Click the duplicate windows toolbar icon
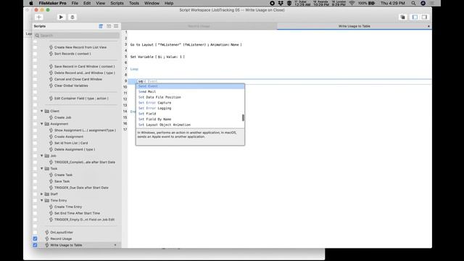This screenshot has height=261, width=464. [403, 17]
